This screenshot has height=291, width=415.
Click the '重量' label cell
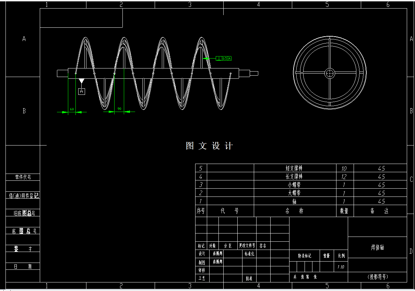click(327, 256)
